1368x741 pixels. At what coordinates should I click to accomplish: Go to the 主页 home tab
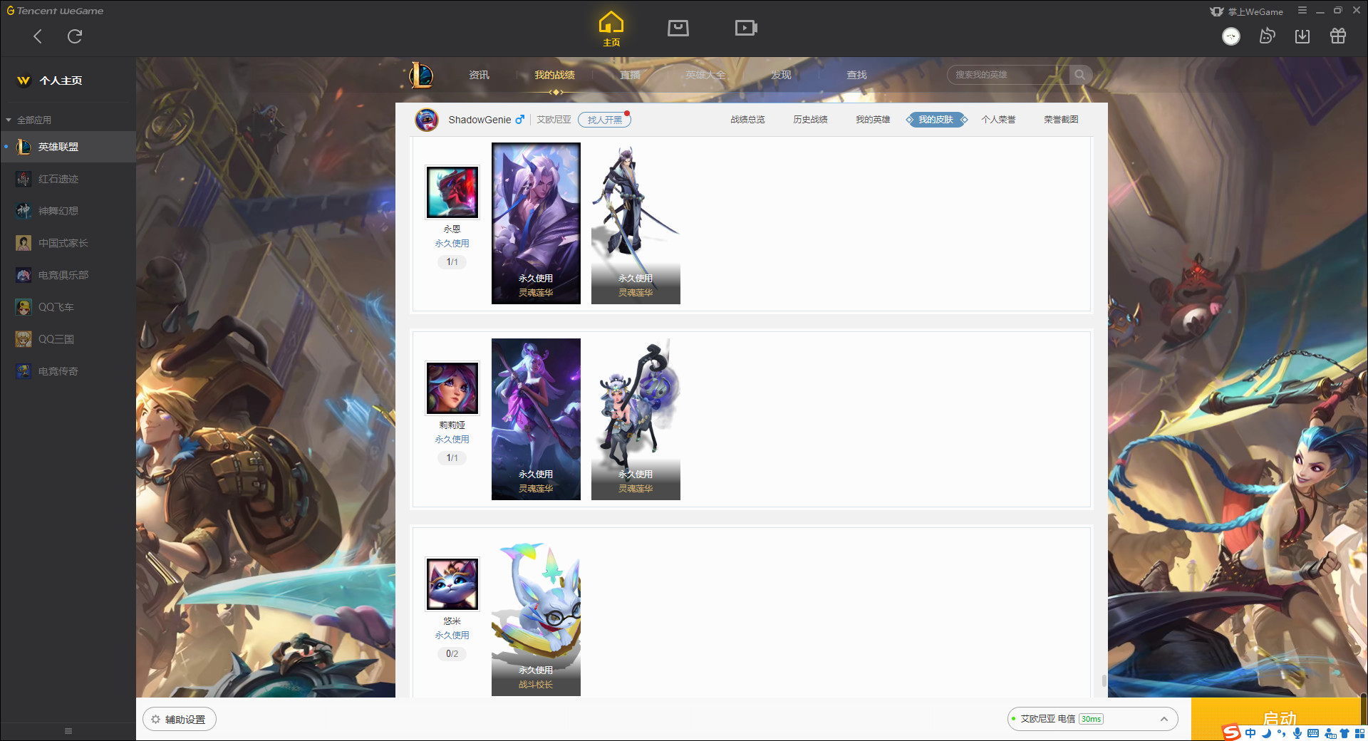click(x=611, y=29)
